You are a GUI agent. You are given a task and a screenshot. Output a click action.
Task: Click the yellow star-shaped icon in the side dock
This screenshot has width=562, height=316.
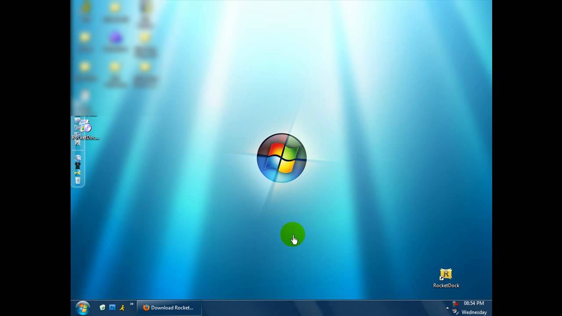point(78,173)
